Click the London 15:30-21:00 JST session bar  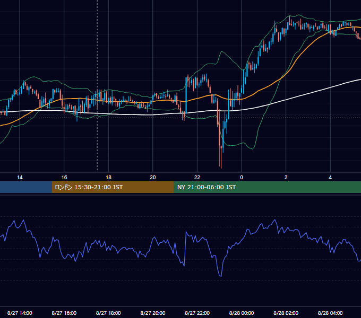tap(113, 187)
